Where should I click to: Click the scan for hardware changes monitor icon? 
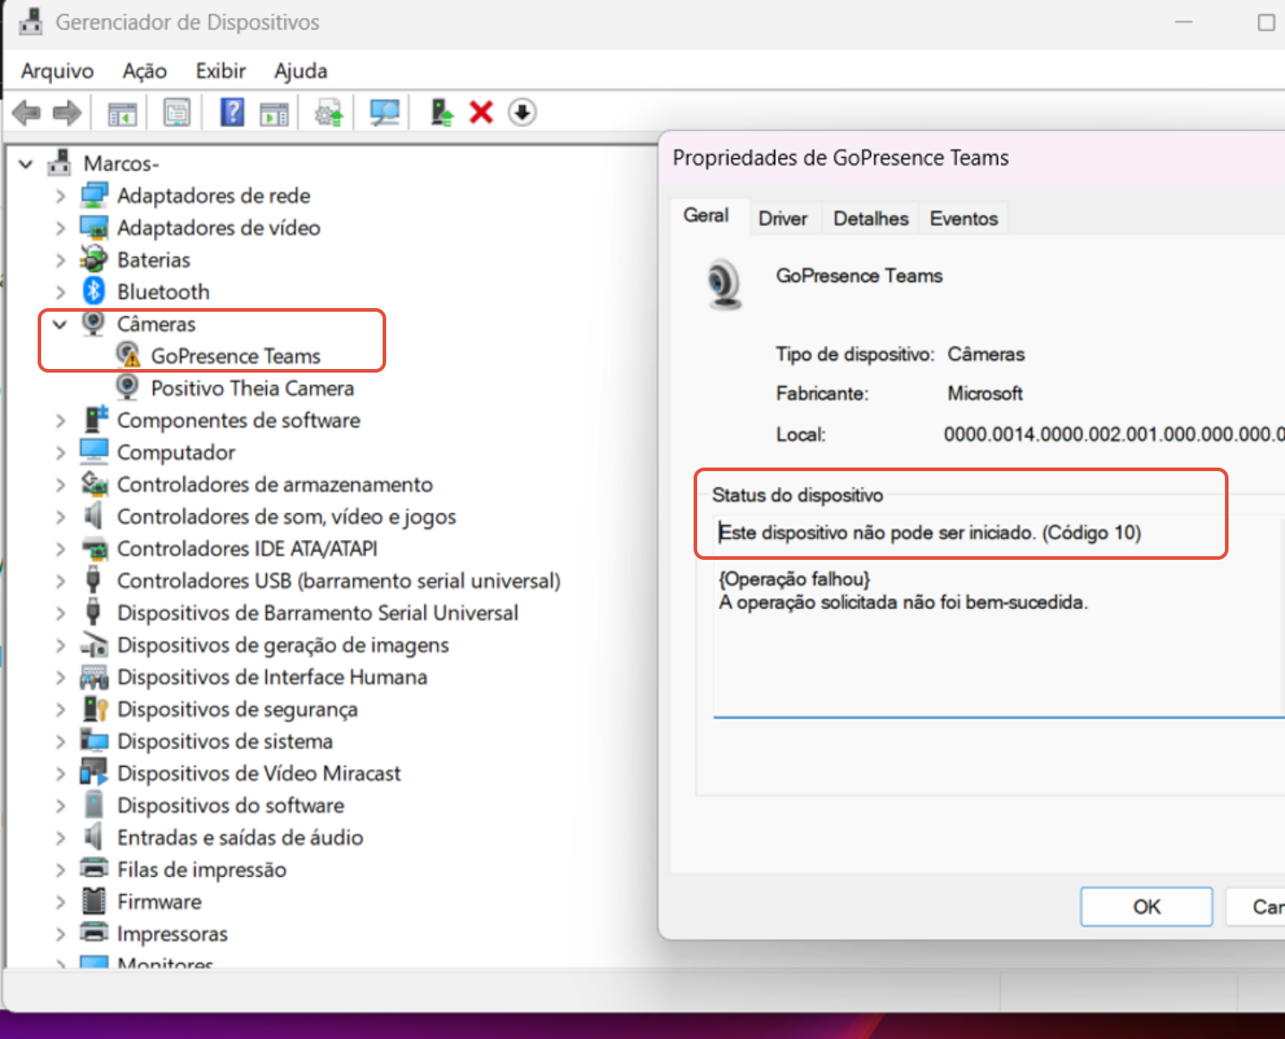[x=384, y=113]
